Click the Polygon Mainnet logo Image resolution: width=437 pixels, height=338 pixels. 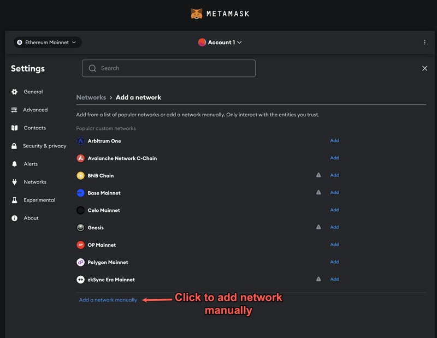80,262
